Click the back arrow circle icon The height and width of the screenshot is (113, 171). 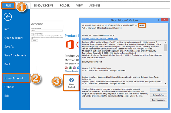[x=8, y=17]
